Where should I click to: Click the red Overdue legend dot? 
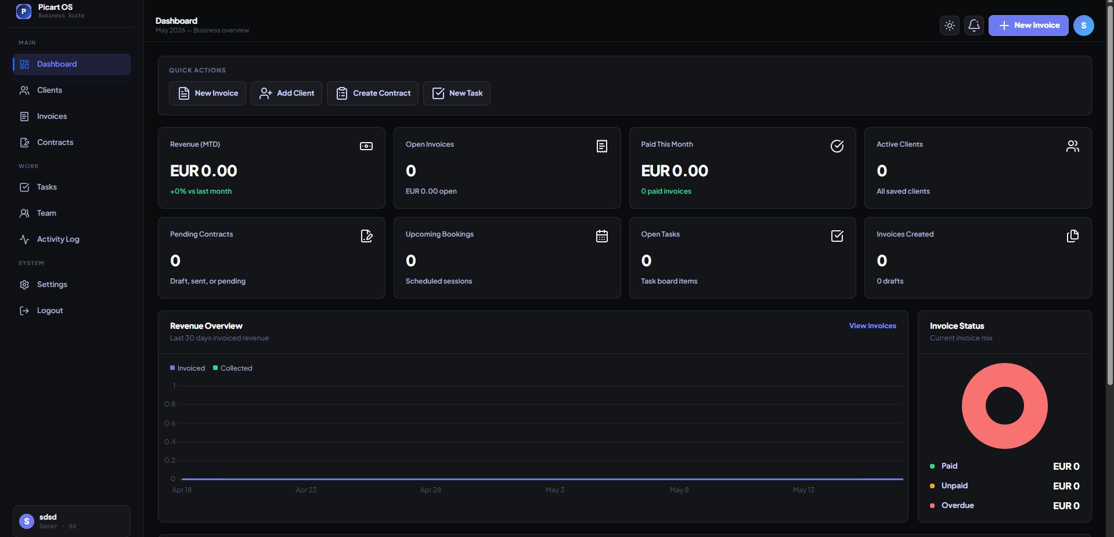932,506
